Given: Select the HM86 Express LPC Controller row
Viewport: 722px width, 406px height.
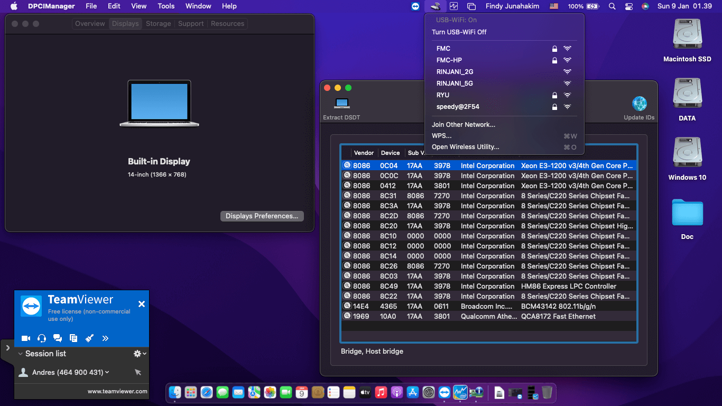Looking at the screenshot, I should (489, 287).
